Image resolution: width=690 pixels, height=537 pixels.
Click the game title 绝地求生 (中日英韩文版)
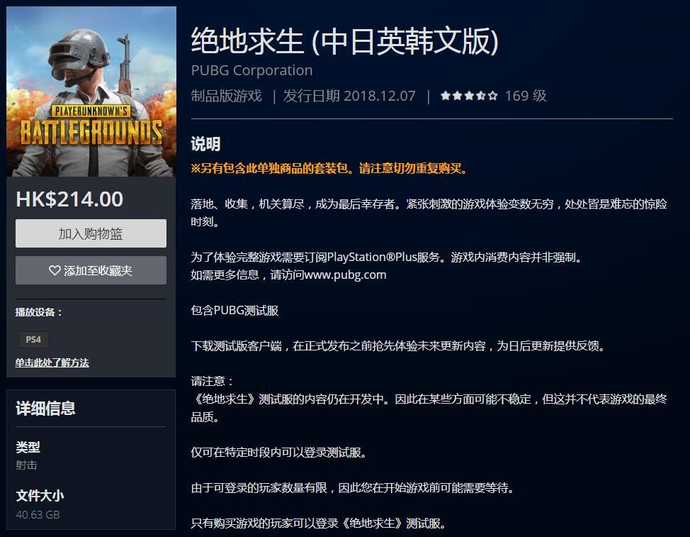tap(344, 41)
